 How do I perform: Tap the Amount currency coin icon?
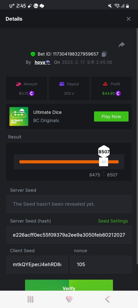(x=32, y=93)
